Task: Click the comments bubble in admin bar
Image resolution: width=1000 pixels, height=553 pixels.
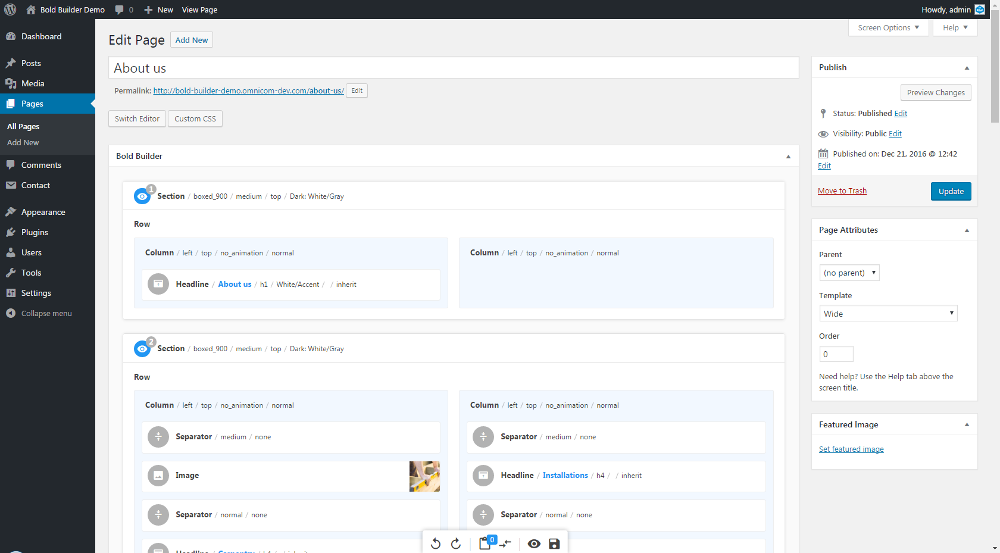Action: coord(120,10)
